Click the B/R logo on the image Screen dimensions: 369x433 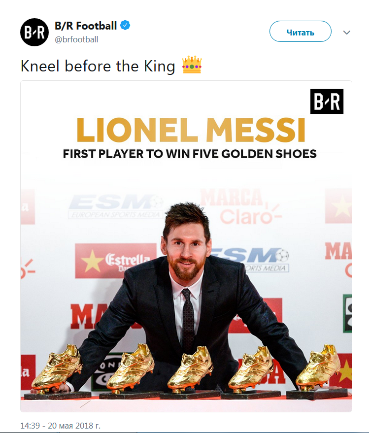coord(327,101)
